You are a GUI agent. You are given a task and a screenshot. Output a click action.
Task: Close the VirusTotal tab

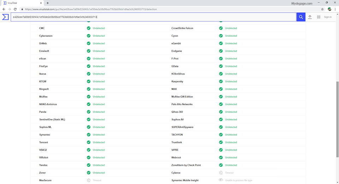pyautogui.click(x=41, y=3)
